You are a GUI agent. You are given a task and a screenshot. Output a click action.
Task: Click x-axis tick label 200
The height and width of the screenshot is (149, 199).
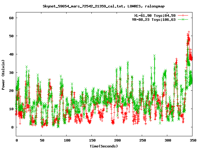118,140
